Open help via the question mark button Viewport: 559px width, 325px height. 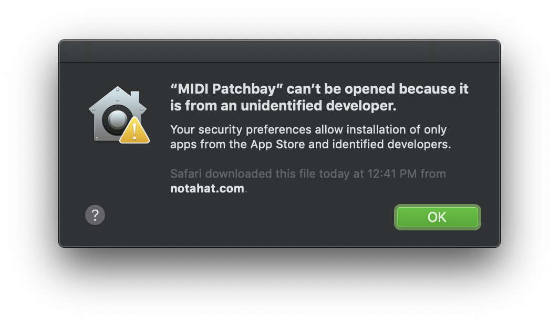95,215
